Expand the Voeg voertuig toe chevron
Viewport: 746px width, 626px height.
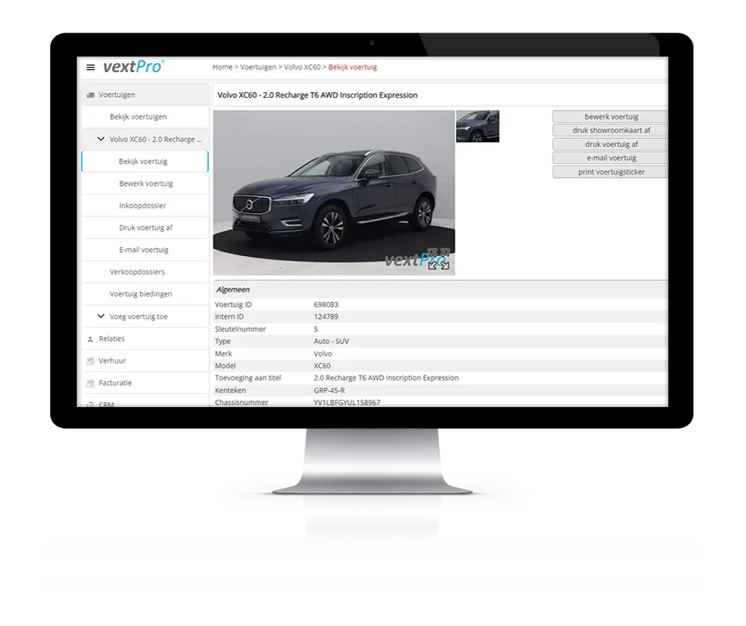click(x=101, y=317)
